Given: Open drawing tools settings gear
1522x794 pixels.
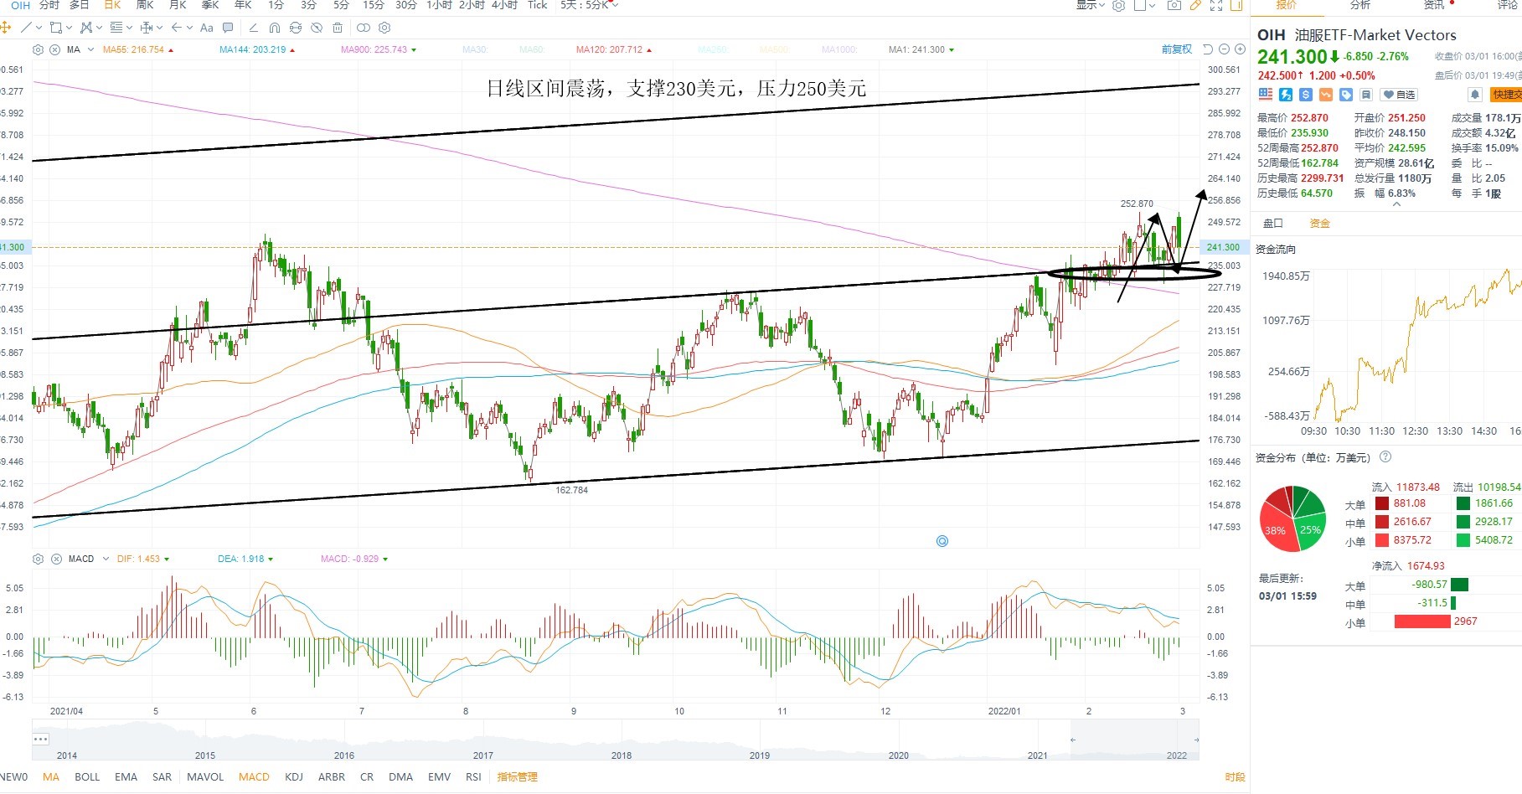Looking at the screenshot, I should coord(384,28).
